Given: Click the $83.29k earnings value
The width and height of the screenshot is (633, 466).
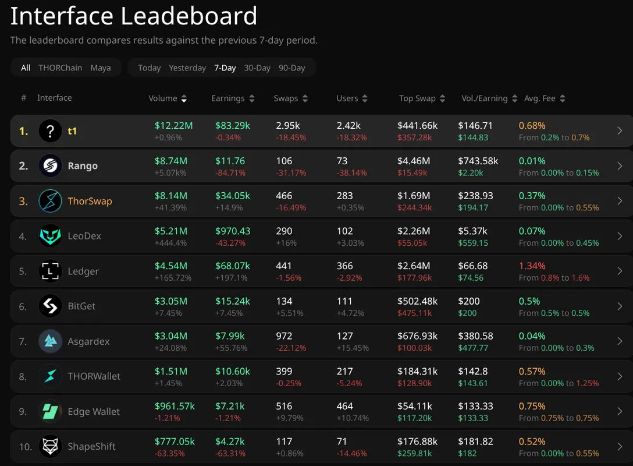Looking at the screenshot, I should pyautogui.click(x=233, y=126).
